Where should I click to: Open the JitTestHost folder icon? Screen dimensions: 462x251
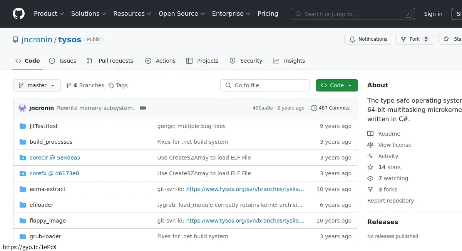[x=23, y=126]
